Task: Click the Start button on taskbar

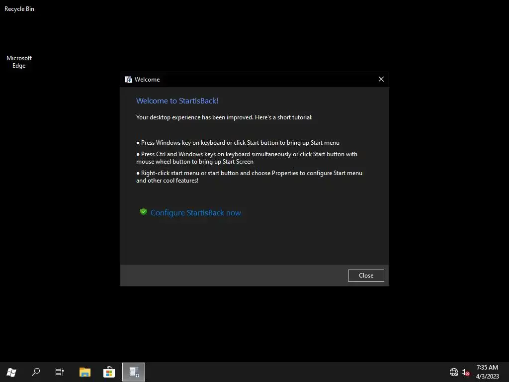Action: 11,372
